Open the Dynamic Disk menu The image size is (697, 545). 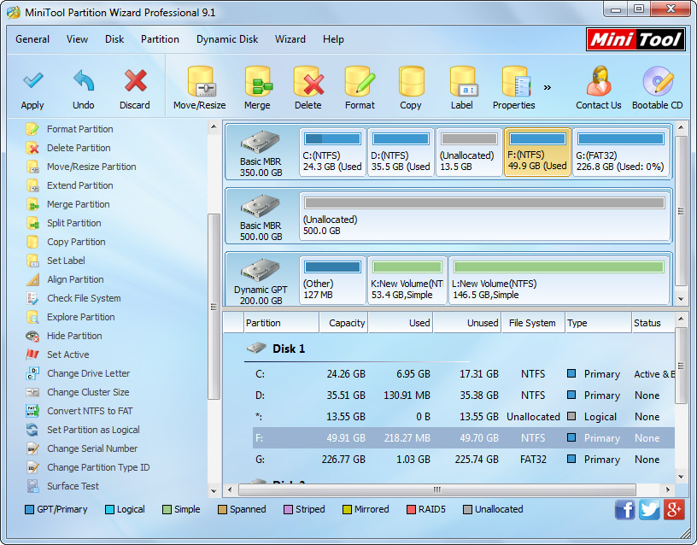tap(227, 39)
